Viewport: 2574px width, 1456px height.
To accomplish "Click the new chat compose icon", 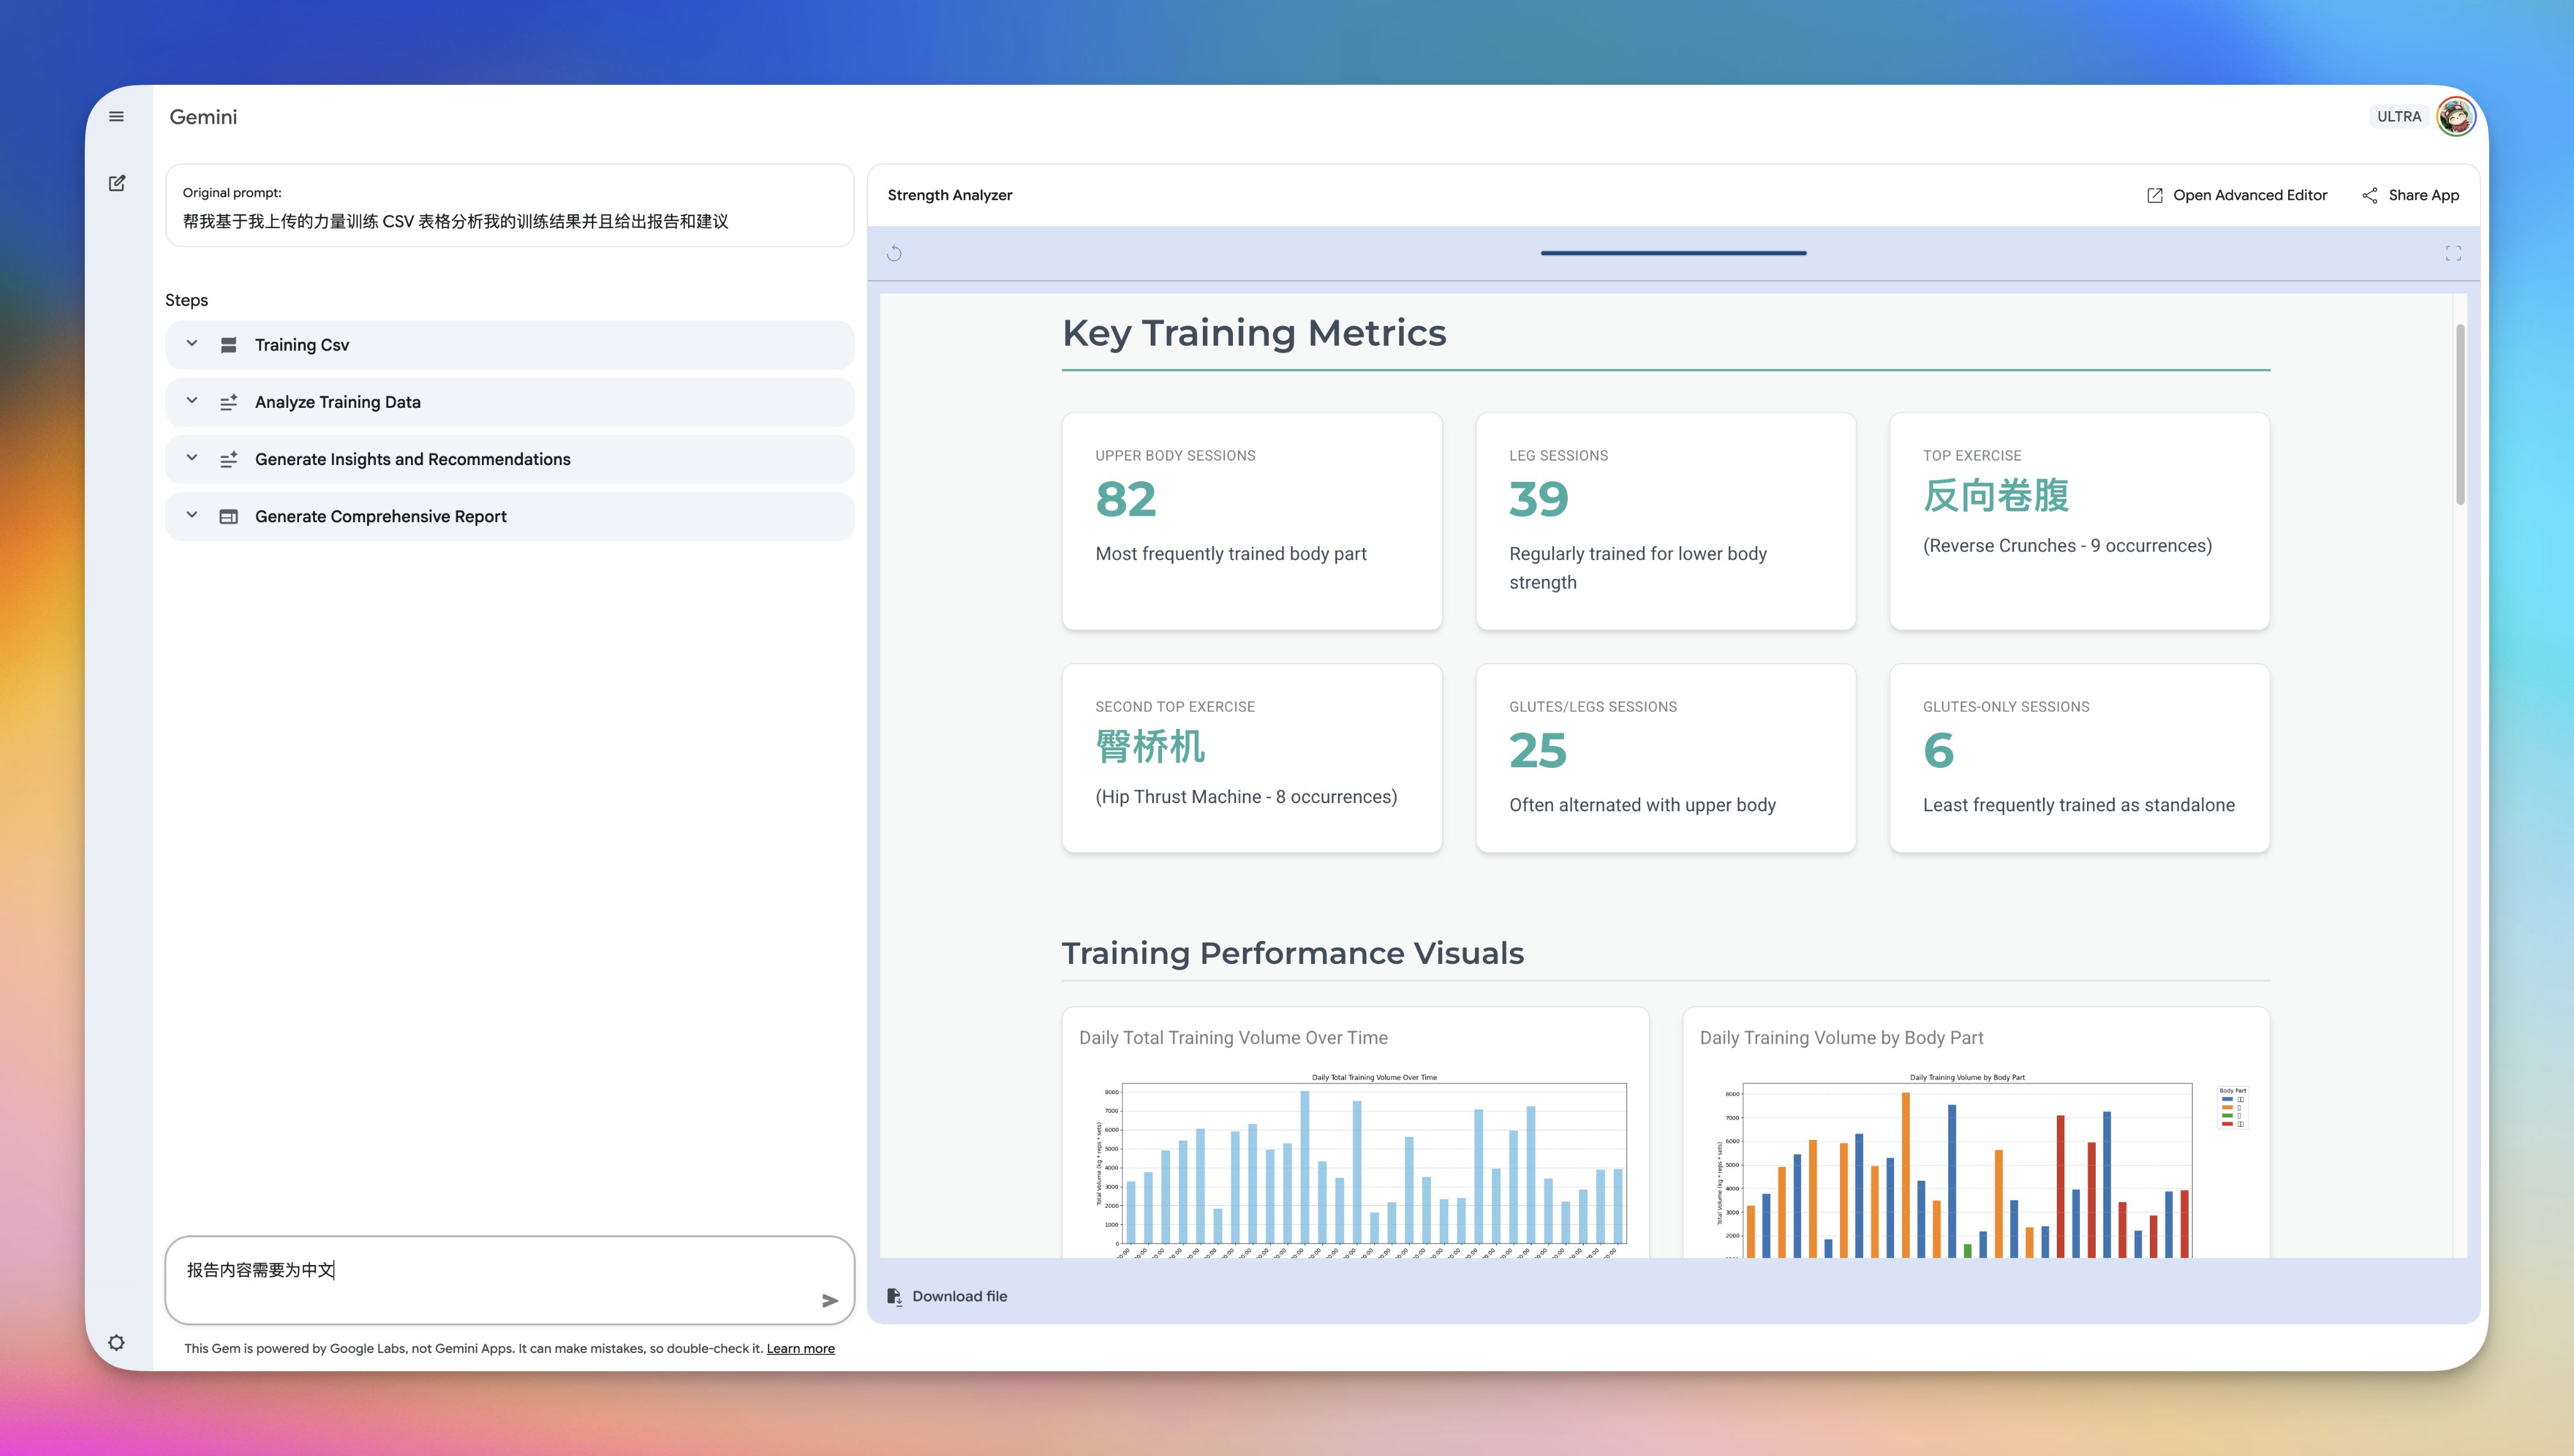I will coord(117,183).
